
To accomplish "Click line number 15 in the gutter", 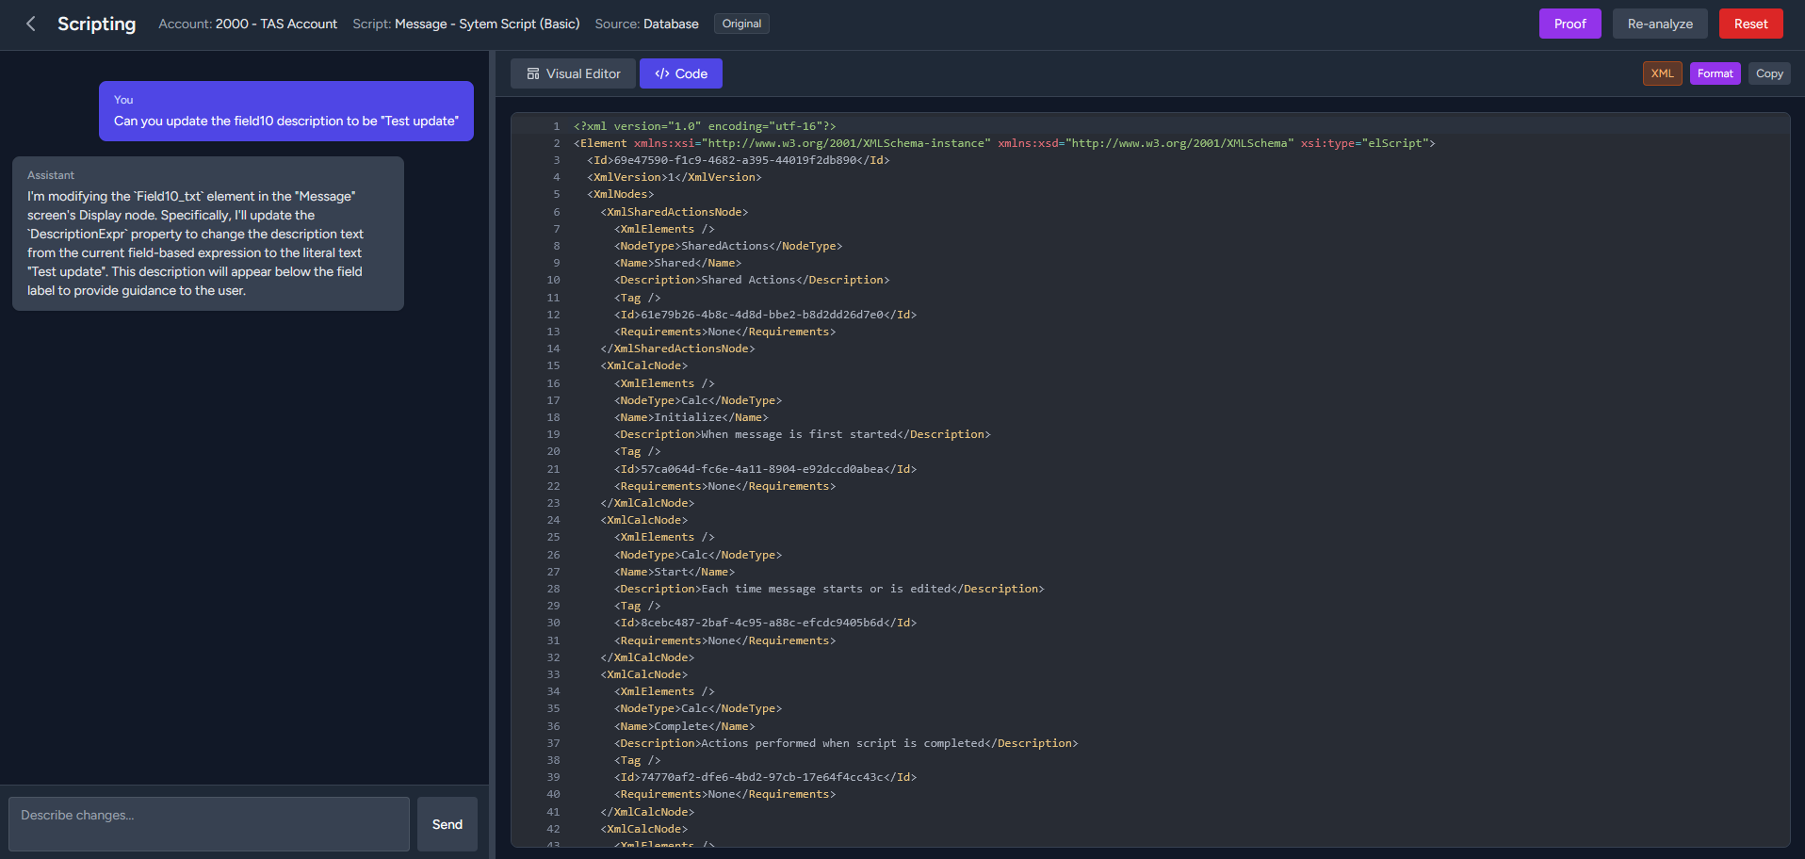I will (x=553, y=365).
